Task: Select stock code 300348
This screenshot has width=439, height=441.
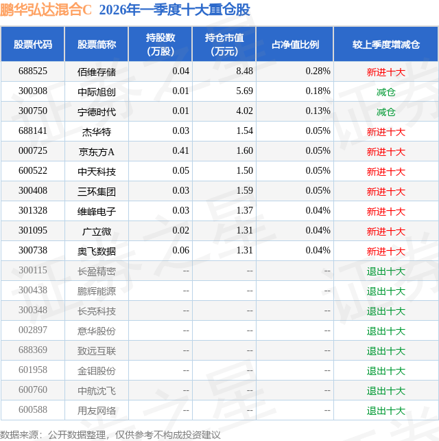Action: tap(33, 310)
